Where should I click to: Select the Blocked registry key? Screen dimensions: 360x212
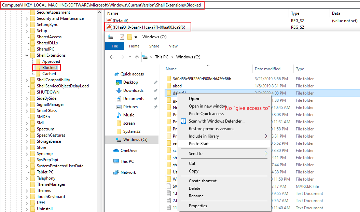[x=50, y=68]
